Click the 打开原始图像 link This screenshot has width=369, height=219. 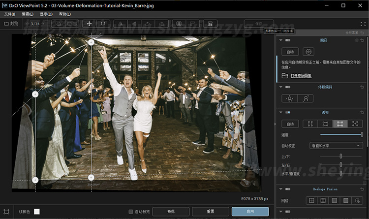(301, 76)
